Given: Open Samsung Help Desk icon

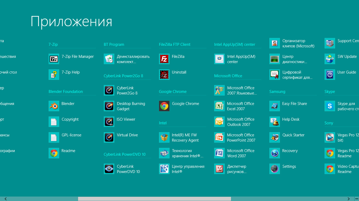Looking at the screenshot, I should [275, 122].
